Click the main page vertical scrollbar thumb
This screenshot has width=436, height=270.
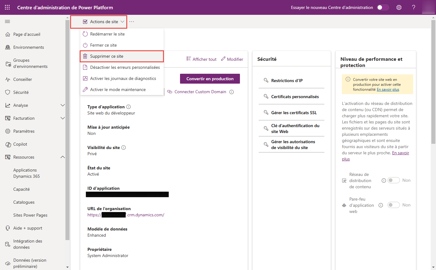[433, 82]
